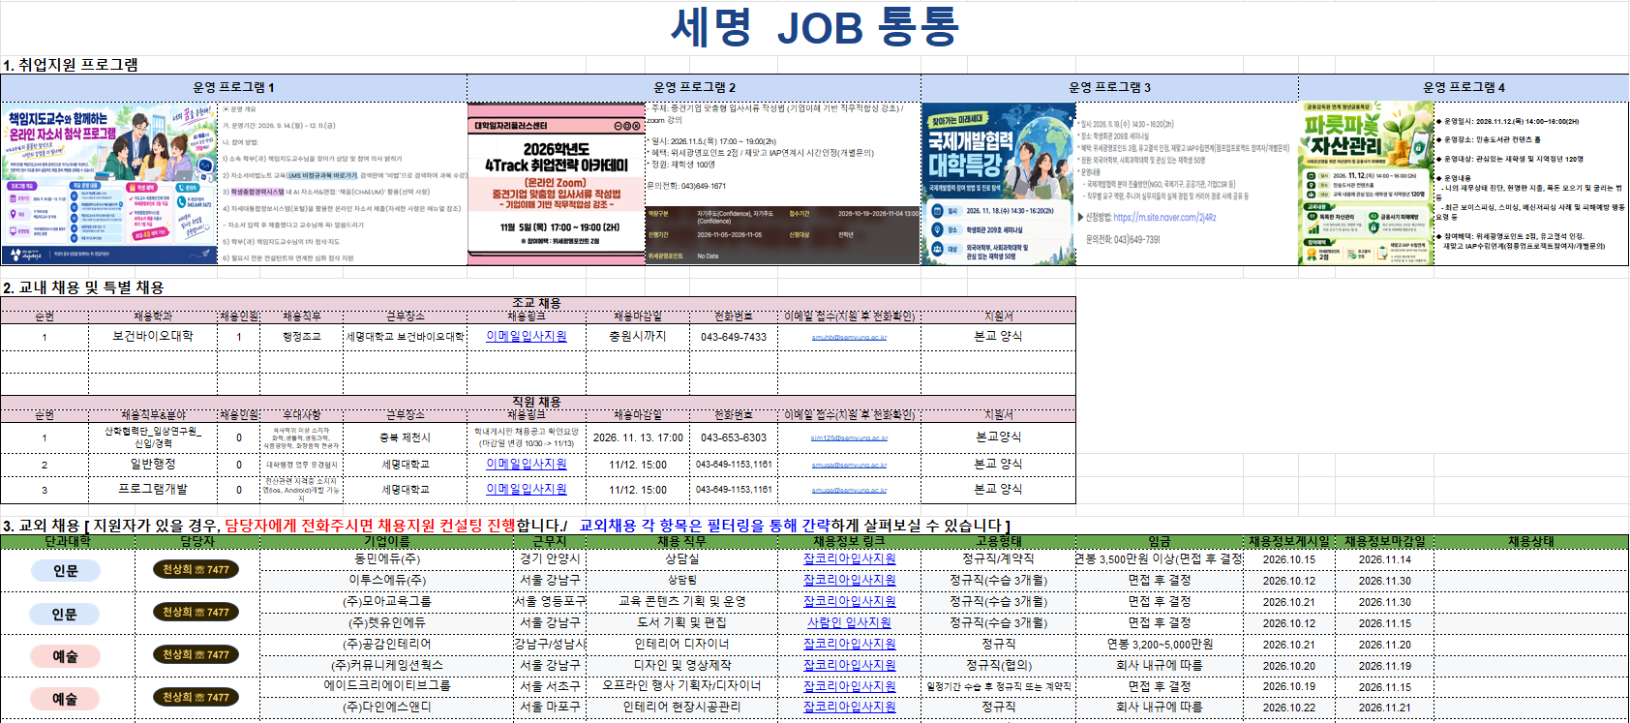Select phone number cell 043-649-7433

tap(734, 336)
